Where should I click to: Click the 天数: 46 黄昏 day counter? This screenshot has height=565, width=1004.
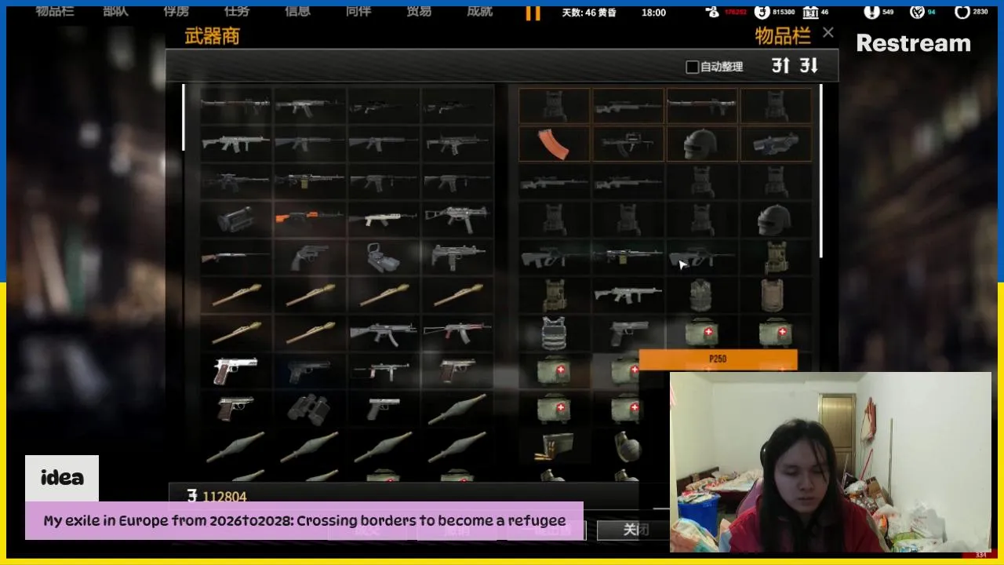tap(590, 13)
